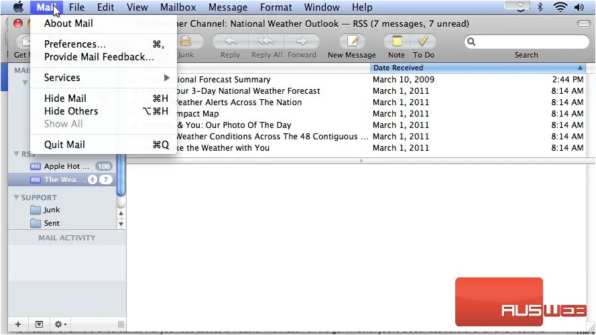Open the mailbox action gear menu
This screenshot has height=335, width=596.
pyautogui.click(x=60, y=324)
